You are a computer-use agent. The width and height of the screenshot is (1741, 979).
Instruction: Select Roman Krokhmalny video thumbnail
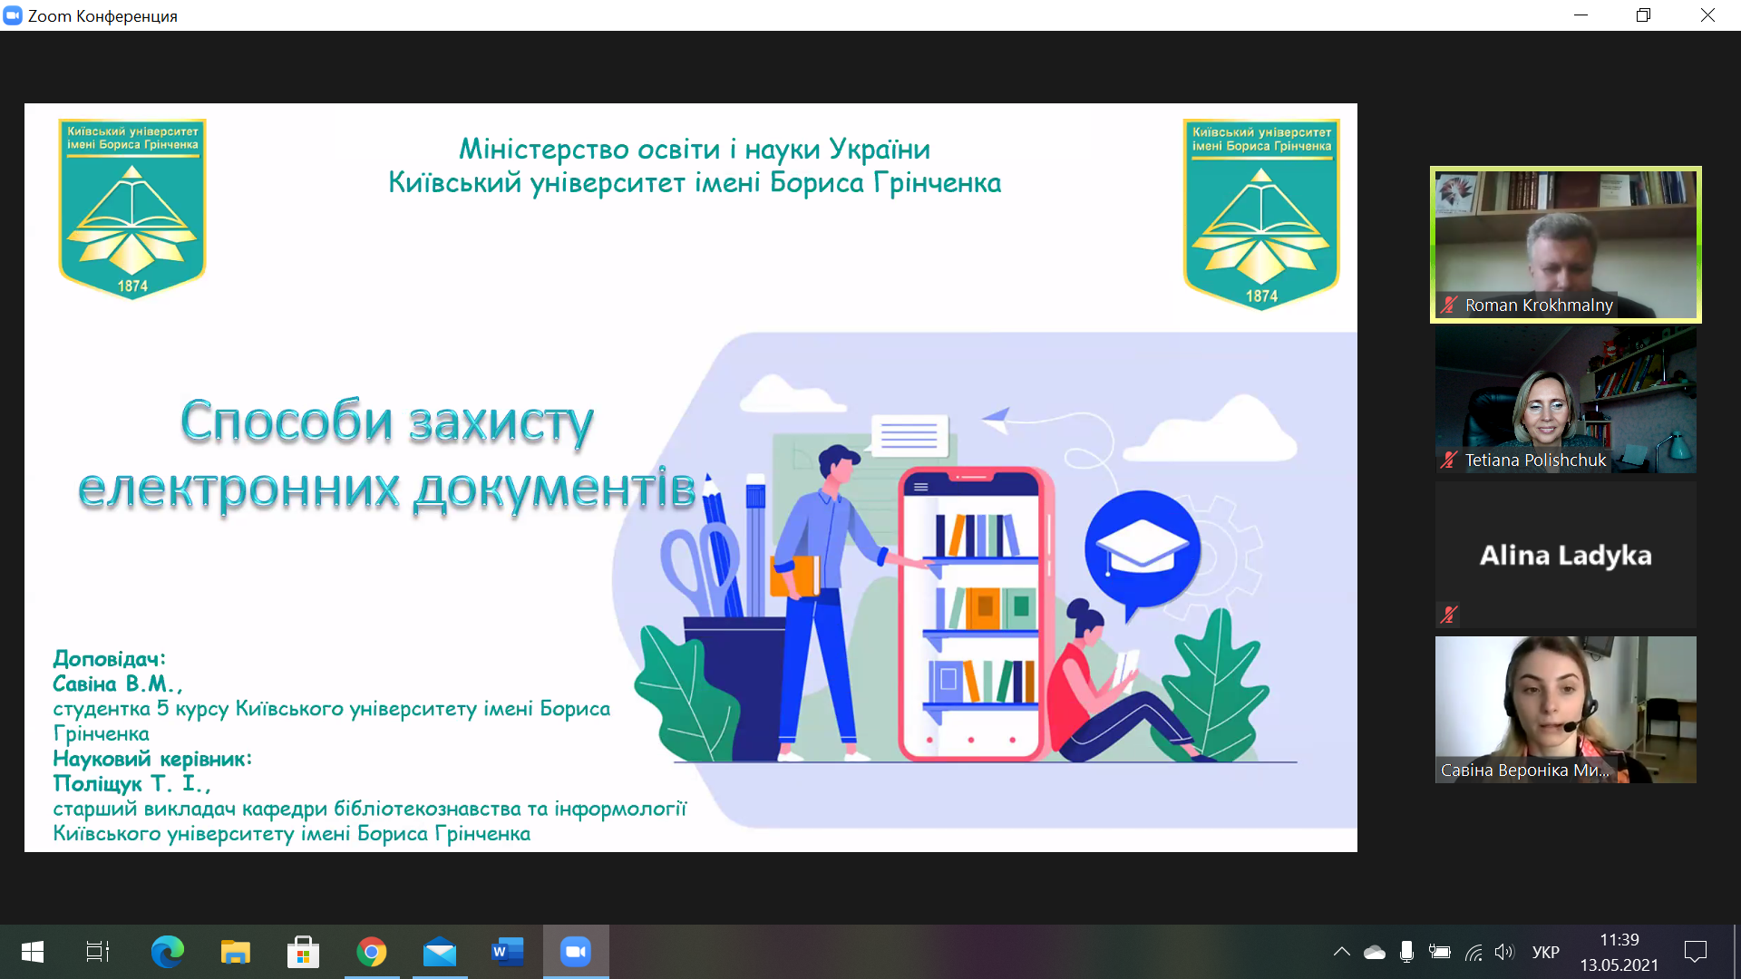click(x=1565, y=245)
